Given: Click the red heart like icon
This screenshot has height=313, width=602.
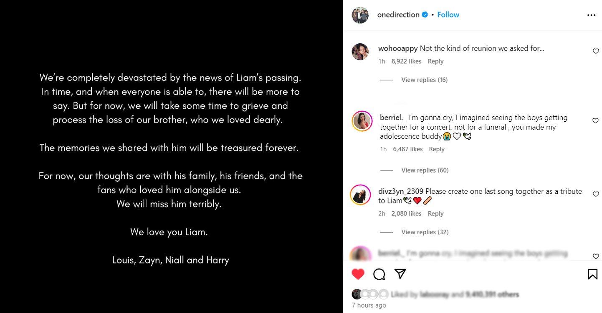Looking at the screenshot, I should (x=358, y=274).
